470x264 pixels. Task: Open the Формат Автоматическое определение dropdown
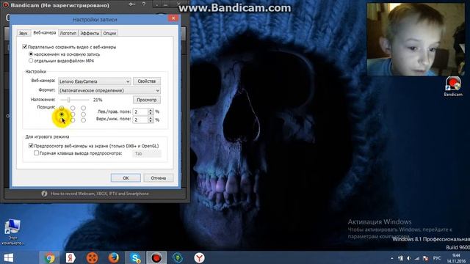pyautogui.click(x=109, y=90)
